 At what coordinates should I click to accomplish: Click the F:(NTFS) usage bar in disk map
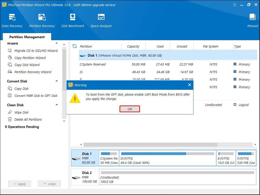coord(246,154)
